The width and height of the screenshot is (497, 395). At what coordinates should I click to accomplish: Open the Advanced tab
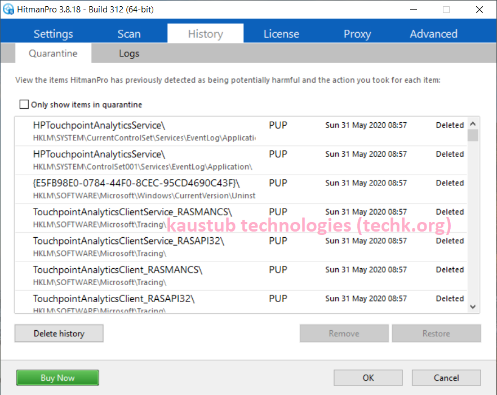[434, 34]
